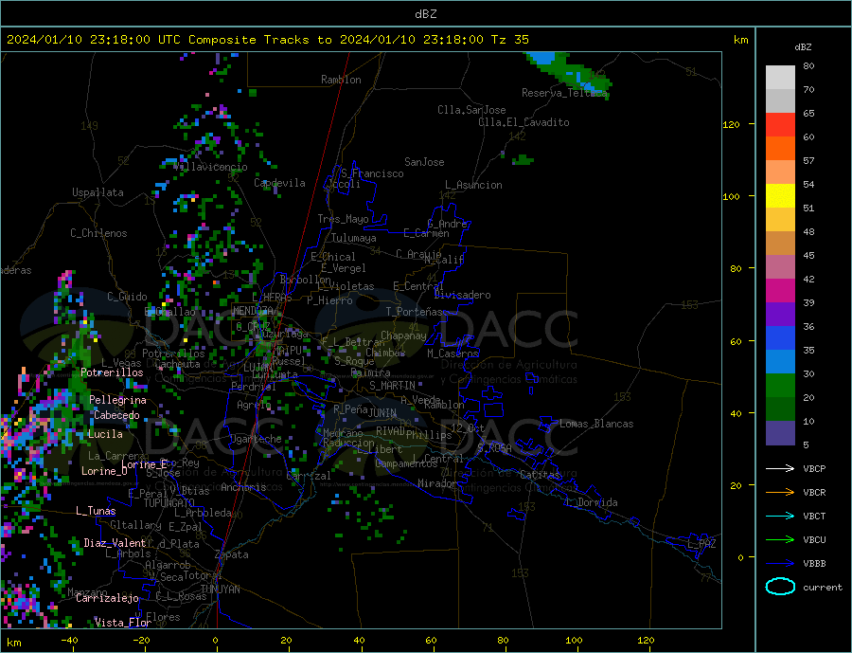The width and height of the screenshot is (852, 653).
Task: Pick the dark orange swatch between 60 and 57
Action: point(780,149)
